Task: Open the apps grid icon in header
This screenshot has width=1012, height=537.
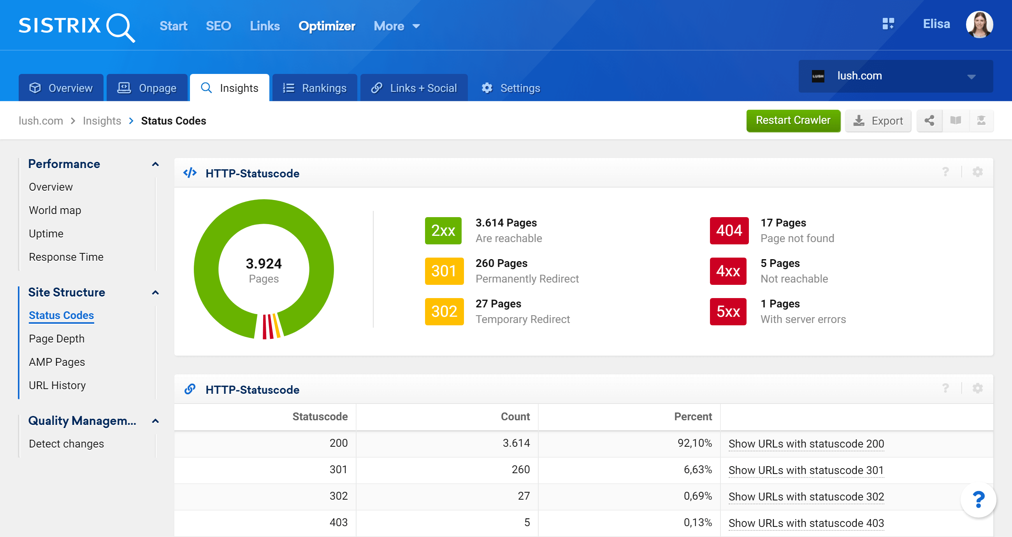Action: [x=888, y=24]
